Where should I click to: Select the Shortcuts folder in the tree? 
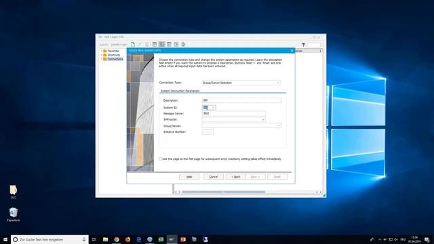point(113,55)
